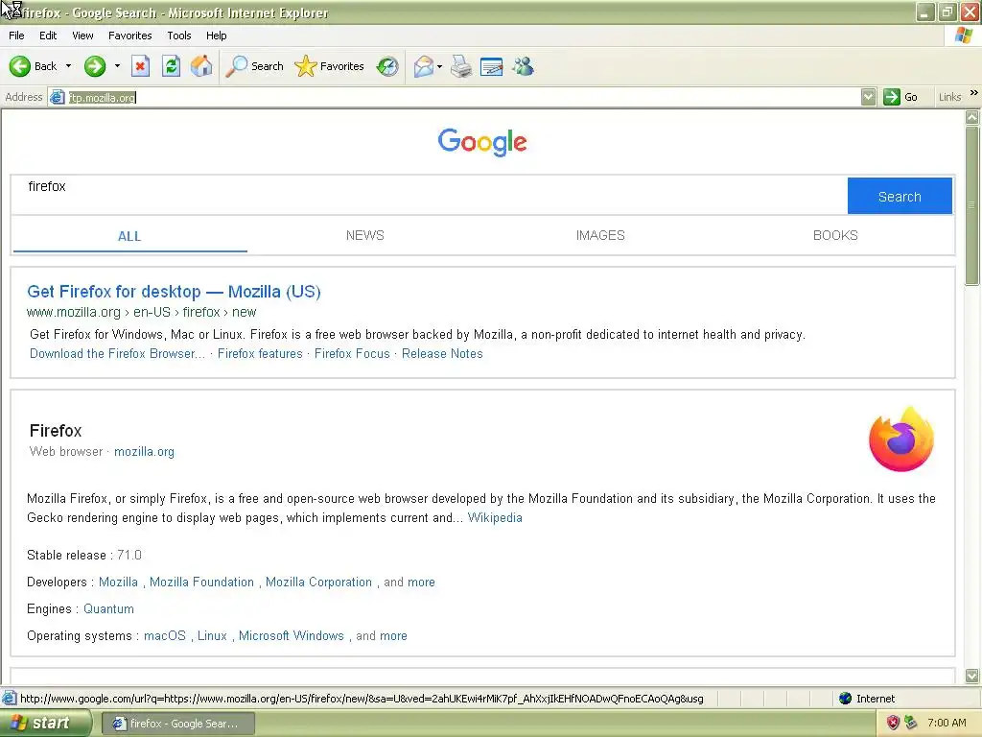Open the Messenger people icon
The image size is (982, 737).
523,66
